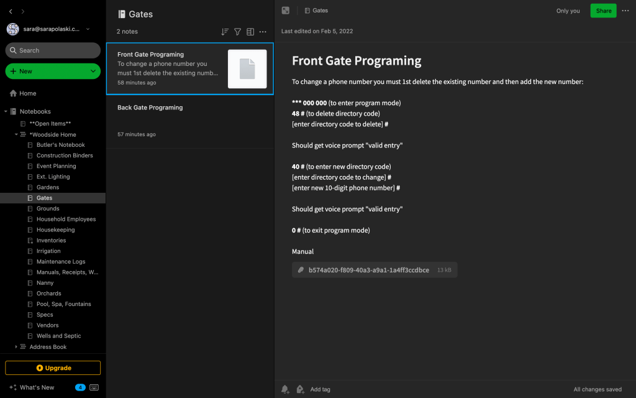The width and height of the screenshot is (636, 398).
Task: Change note list view layout
Action: [x=250, y=32]
